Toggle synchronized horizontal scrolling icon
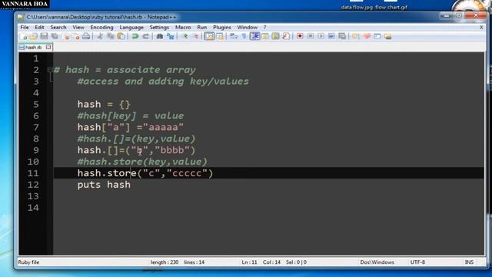492x277 pixels. pyautogui.click(x=220, y=36)
